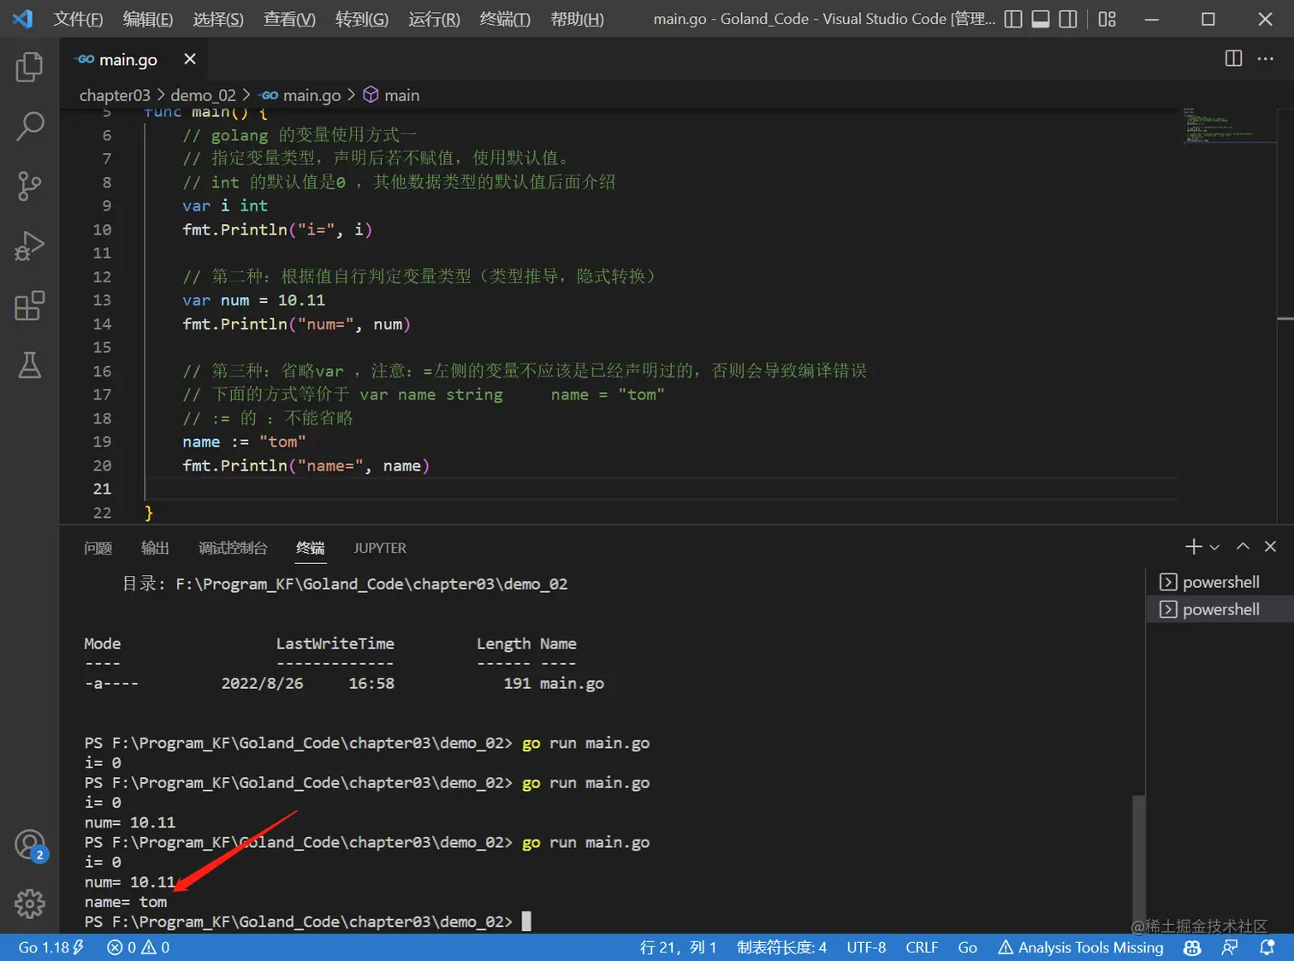
Task: Open the Testing flask view
Action: pos(29,365)
